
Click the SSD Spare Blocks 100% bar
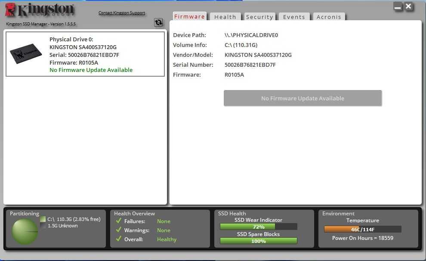click(259, 241)
